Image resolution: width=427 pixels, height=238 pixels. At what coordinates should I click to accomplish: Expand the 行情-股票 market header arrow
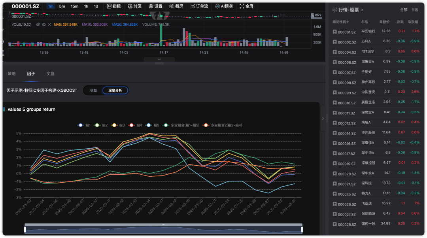pos(362,10)
